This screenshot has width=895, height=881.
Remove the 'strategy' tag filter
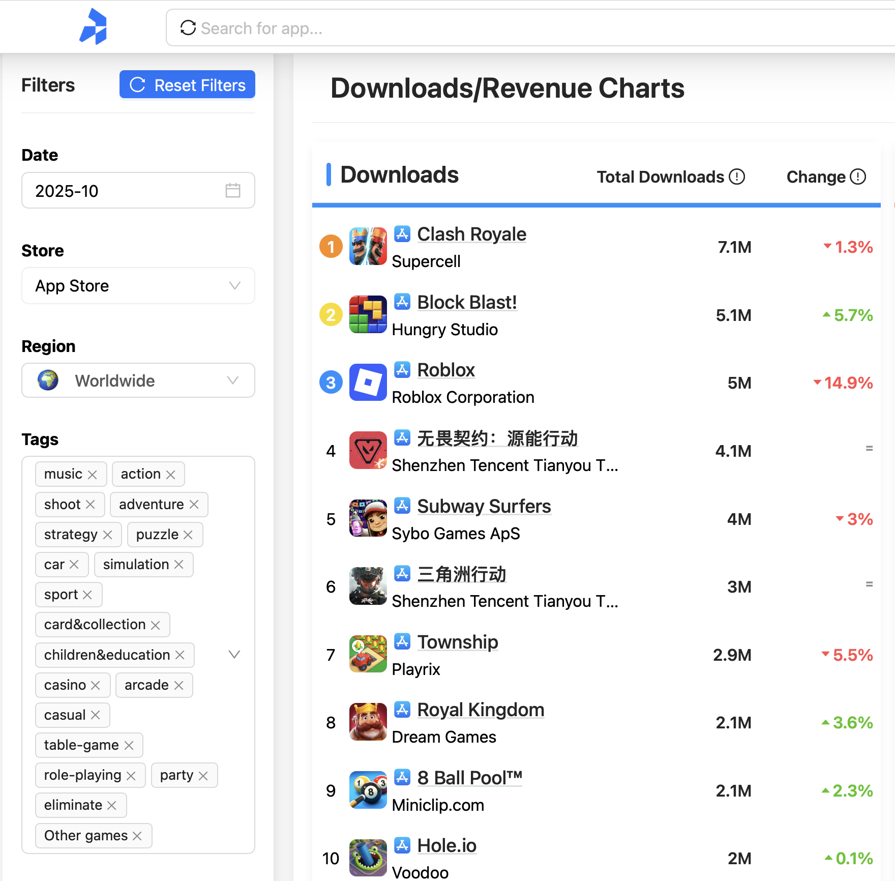[108, 534]
